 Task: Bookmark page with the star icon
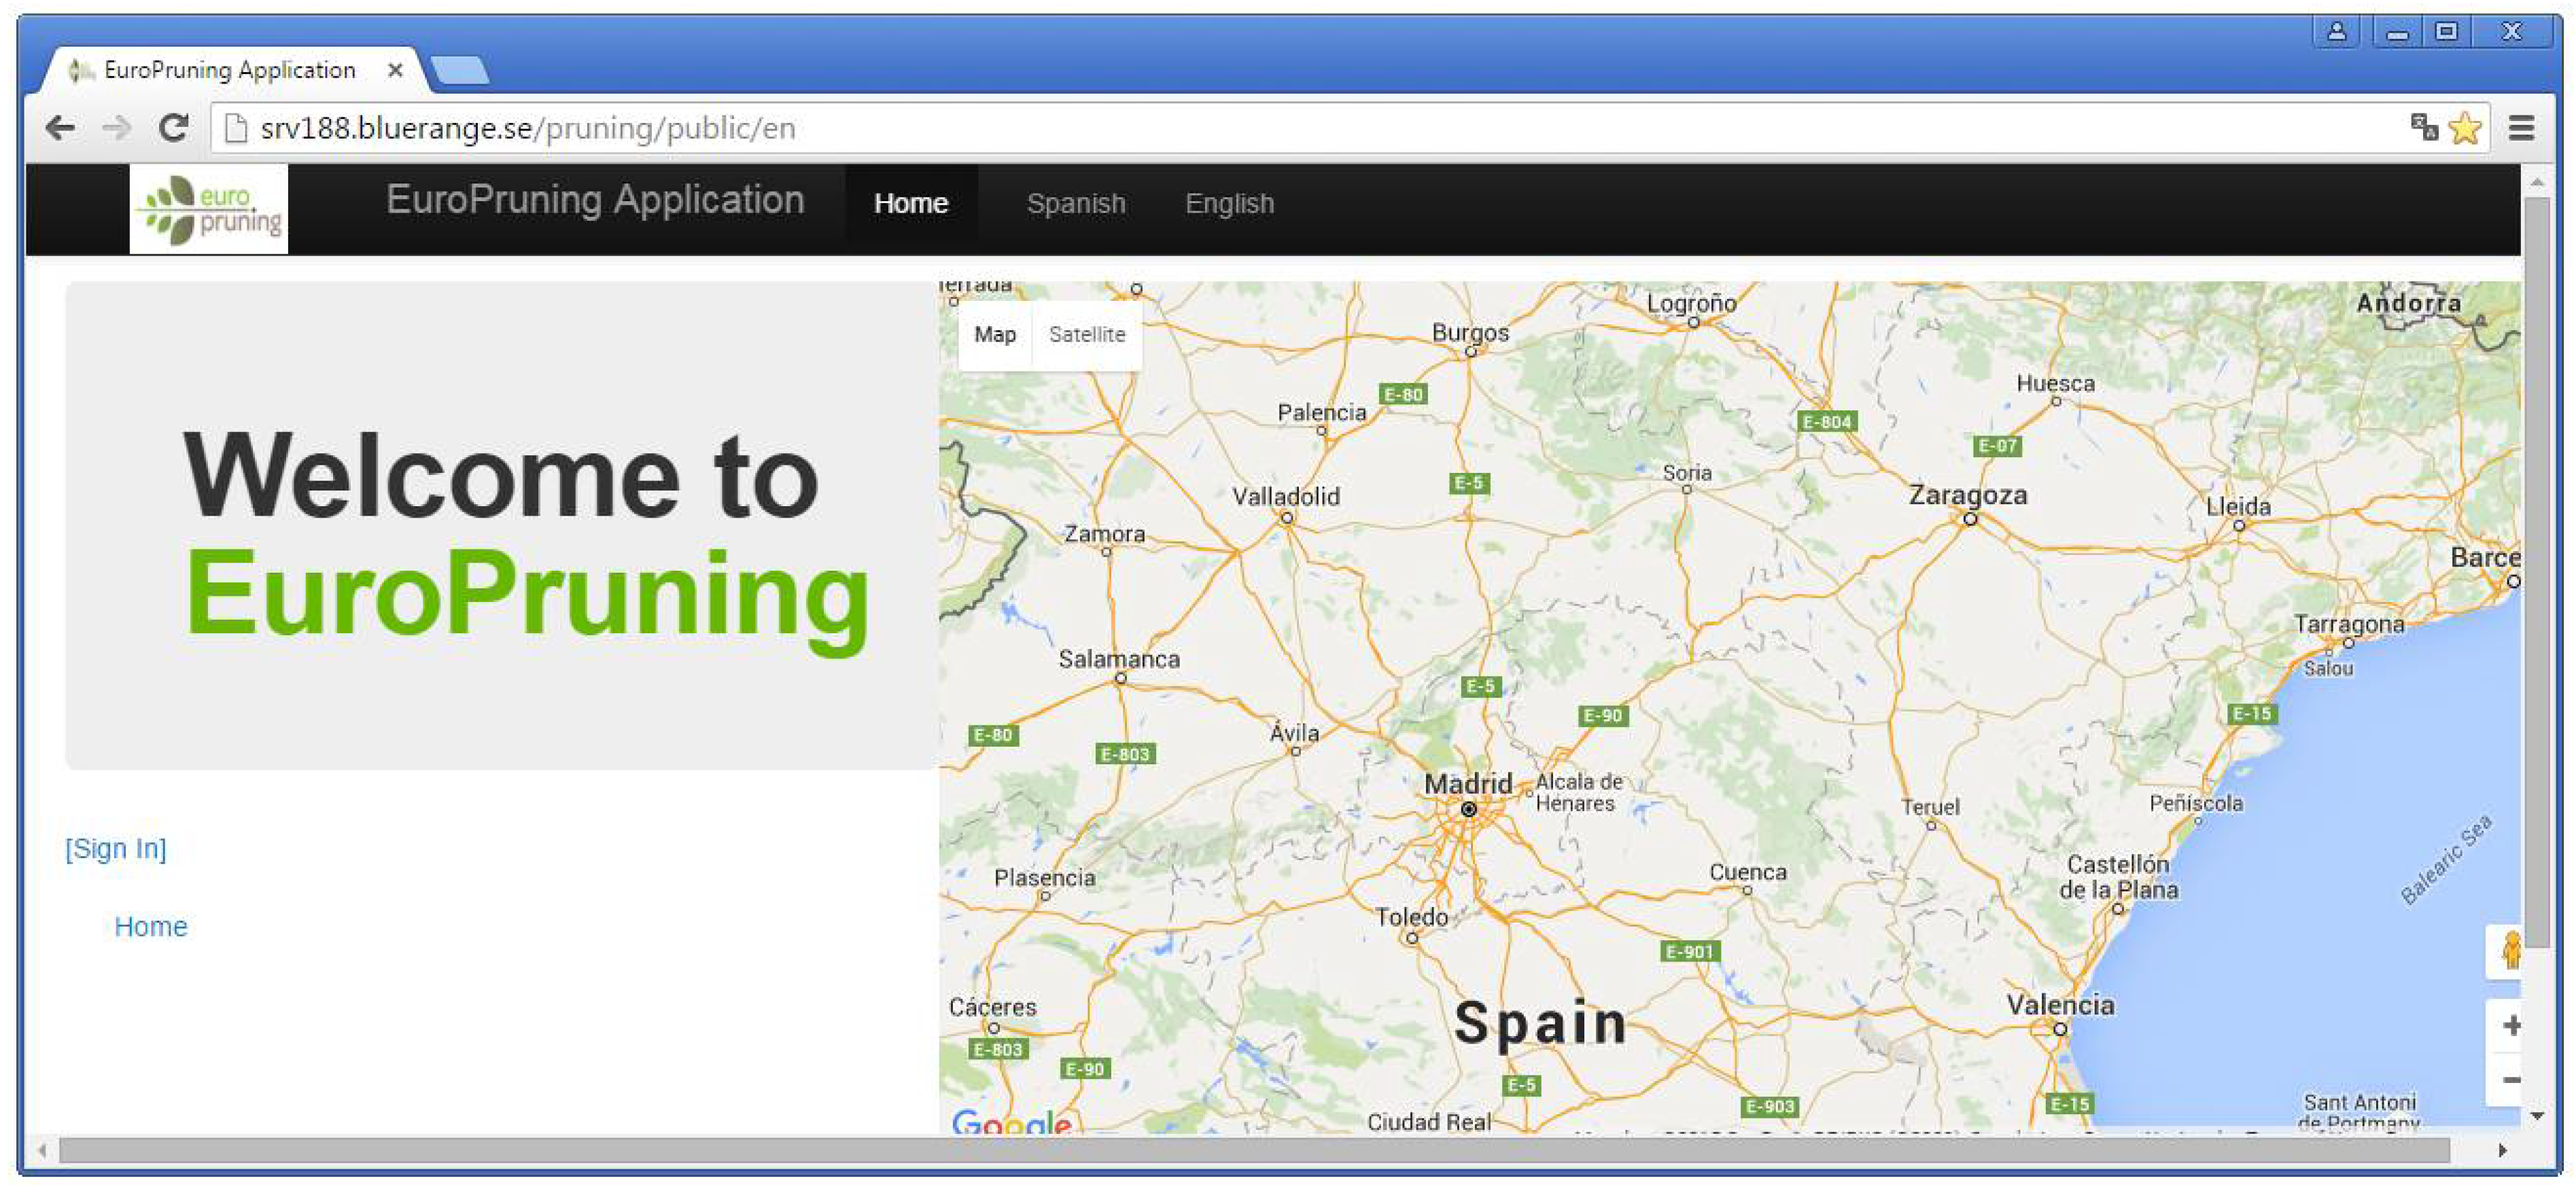(2464, 128)
